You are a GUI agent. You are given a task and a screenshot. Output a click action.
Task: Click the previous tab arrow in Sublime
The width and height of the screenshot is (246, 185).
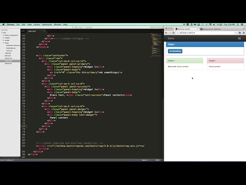[22, 31]
